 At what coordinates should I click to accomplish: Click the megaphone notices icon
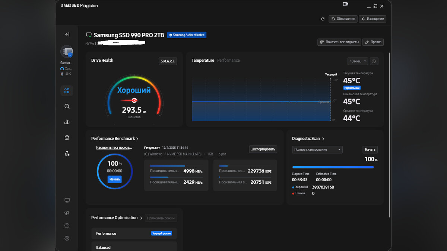pos(67,213)
